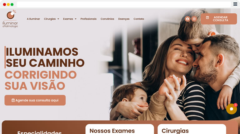Open the A Iluminar menu item
Viewport: 240px width, 134px height.
[x=33, y=19]
